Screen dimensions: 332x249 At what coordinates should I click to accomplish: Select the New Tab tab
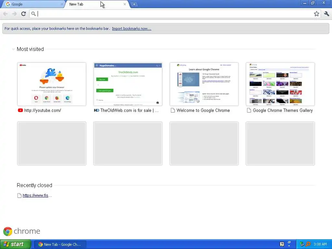click(97, 4)
